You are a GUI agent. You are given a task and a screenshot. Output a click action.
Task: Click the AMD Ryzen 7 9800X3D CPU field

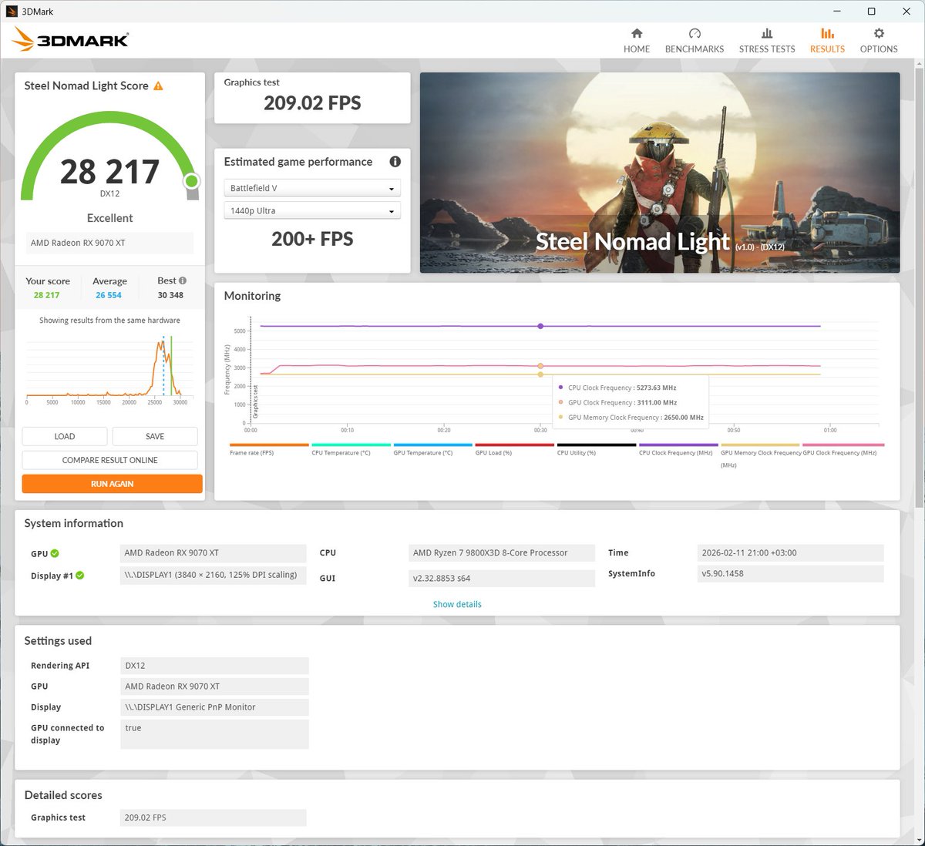tap(501, 553)
